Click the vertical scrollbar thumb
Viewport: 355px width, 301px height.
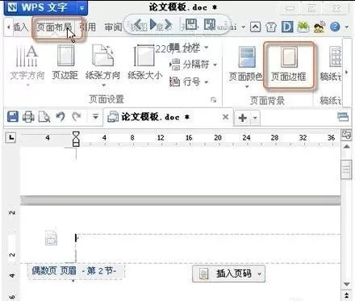[346, 169]
